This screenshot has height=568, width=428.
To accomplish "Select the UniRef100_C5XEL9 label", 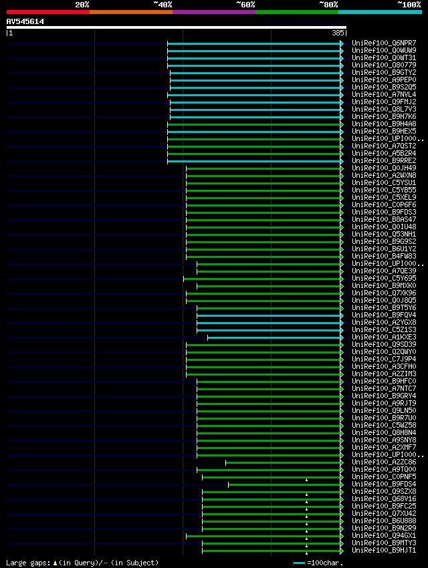I will [384, 197].
